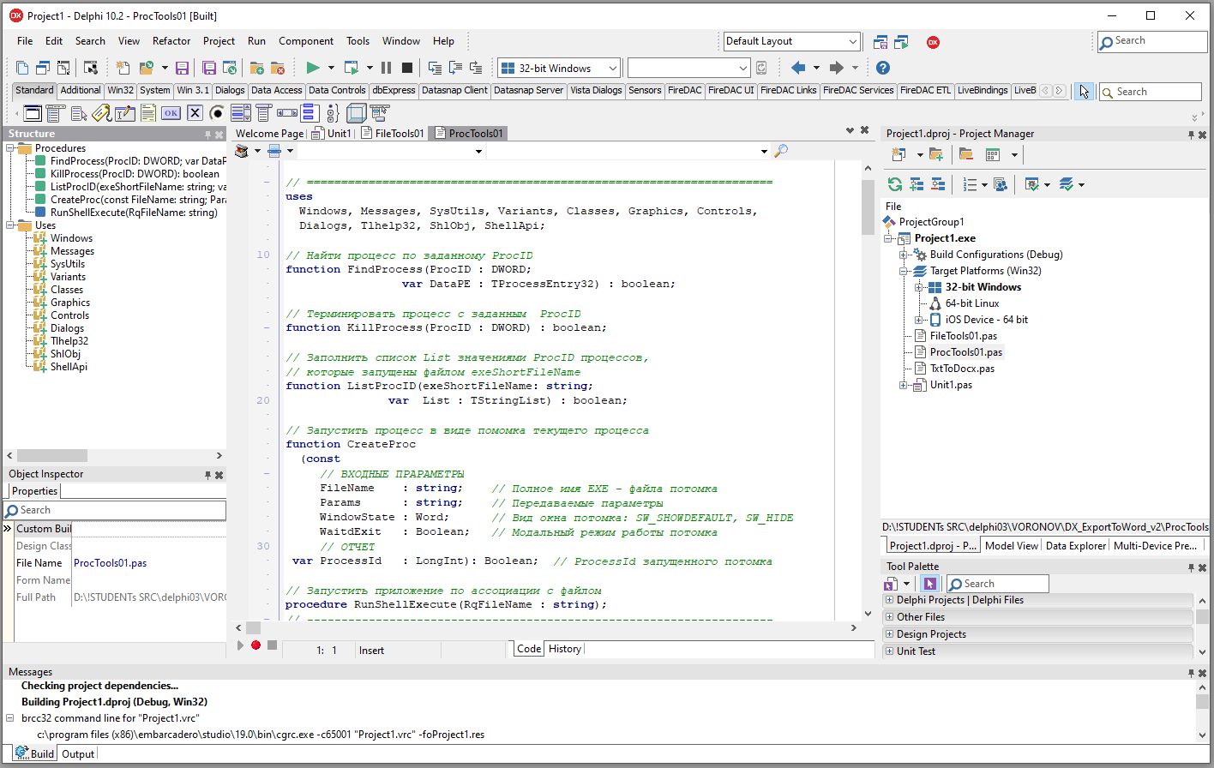Viewport: 1214px width, 768px height.
Task: Click Project Manager green Refresh icon
Action: [x=895, y=184]
